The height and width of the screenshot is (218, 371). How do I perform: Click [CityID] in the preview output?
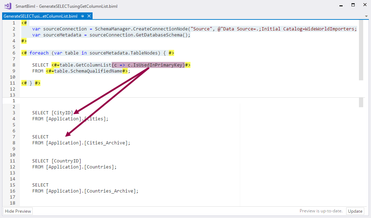click(62, 113)
